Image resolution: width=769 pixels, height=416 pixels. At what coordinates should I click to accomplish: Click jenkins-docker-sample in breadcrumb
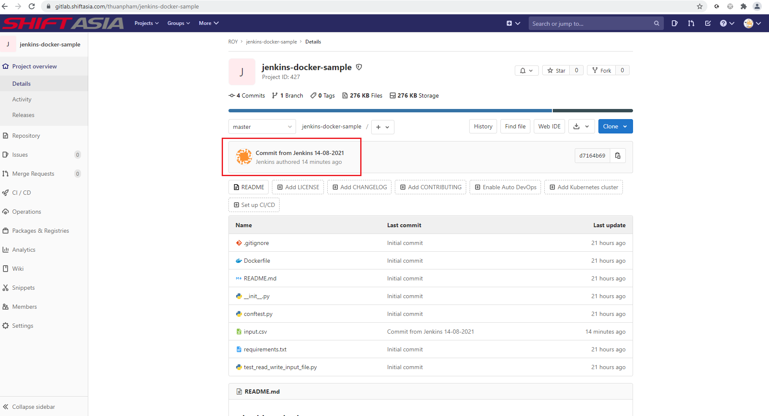pyautogui.click(x=272, y=42)
